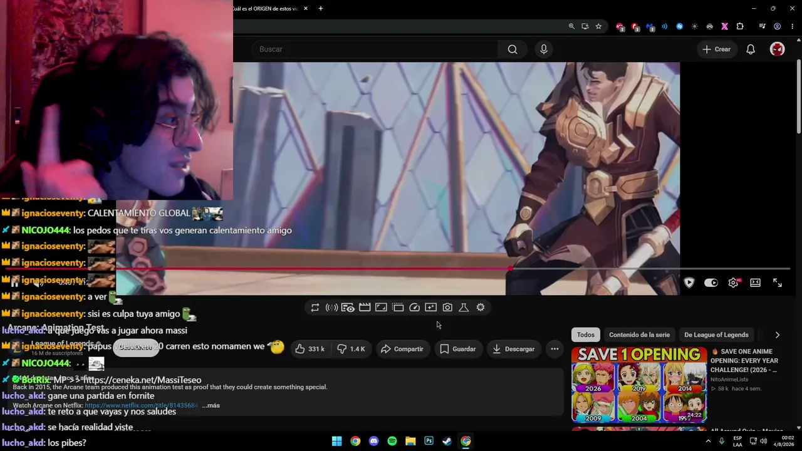Screen dimensions: 802x451
Task: Select the Todos filter chip
Action: tap(586, 335)
